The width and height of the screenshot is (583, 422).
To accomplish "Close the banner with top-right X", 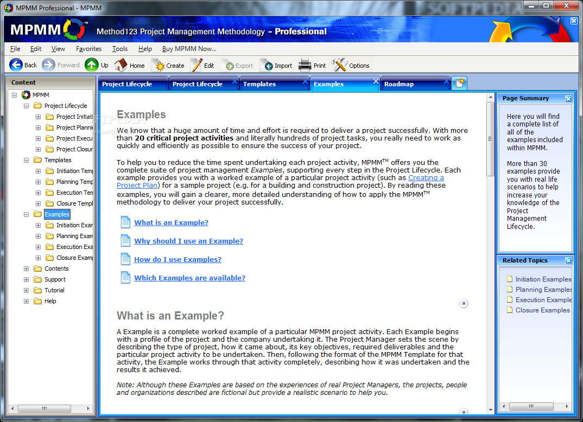I will [574, 21].
